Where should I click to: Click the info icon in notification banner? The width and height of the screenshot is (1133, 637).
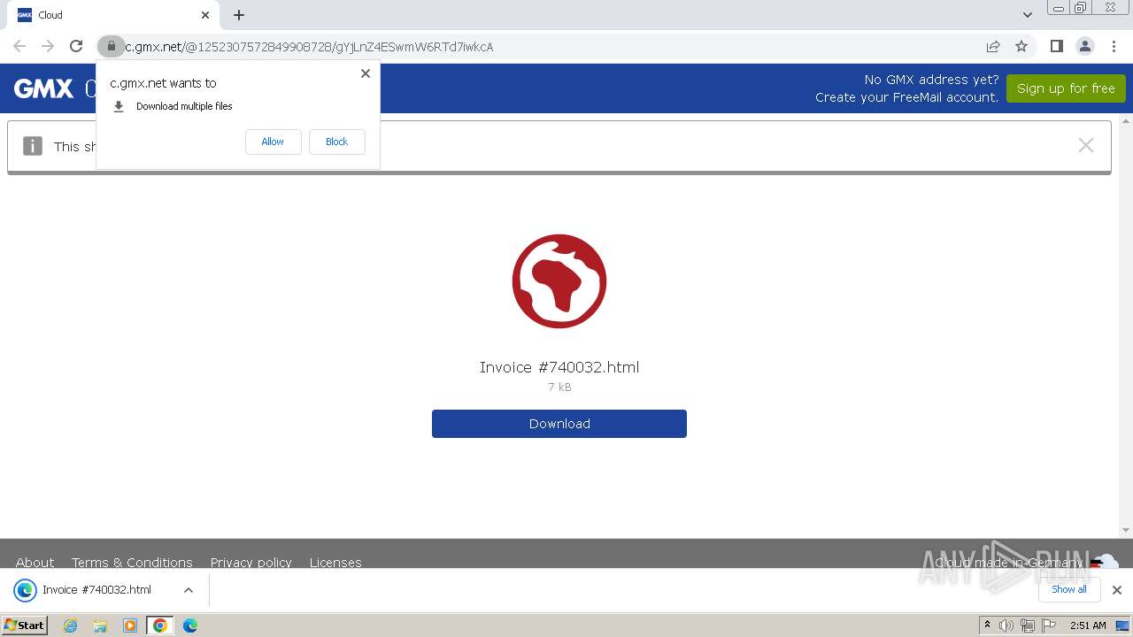(x=33, y=146)
